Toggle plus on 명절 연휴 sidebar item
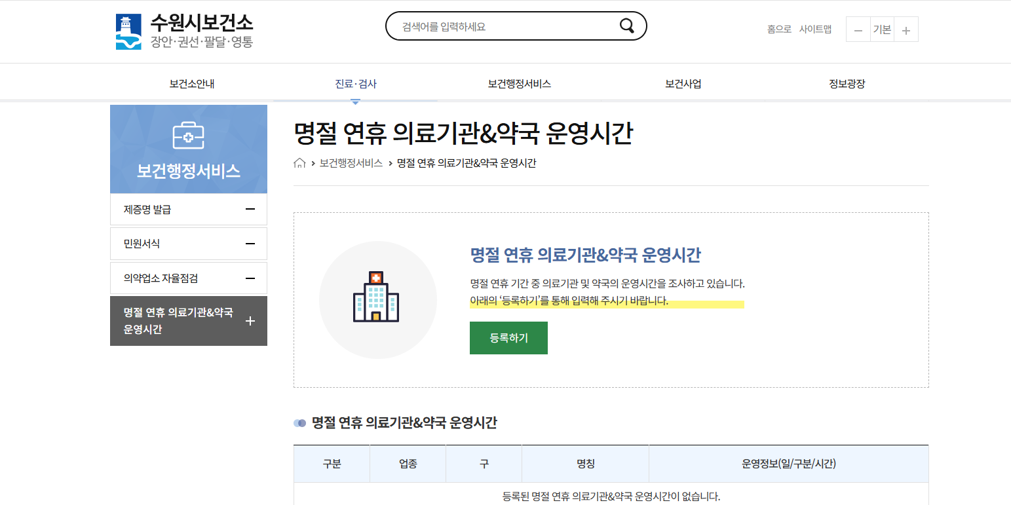 tap(250, 321)
